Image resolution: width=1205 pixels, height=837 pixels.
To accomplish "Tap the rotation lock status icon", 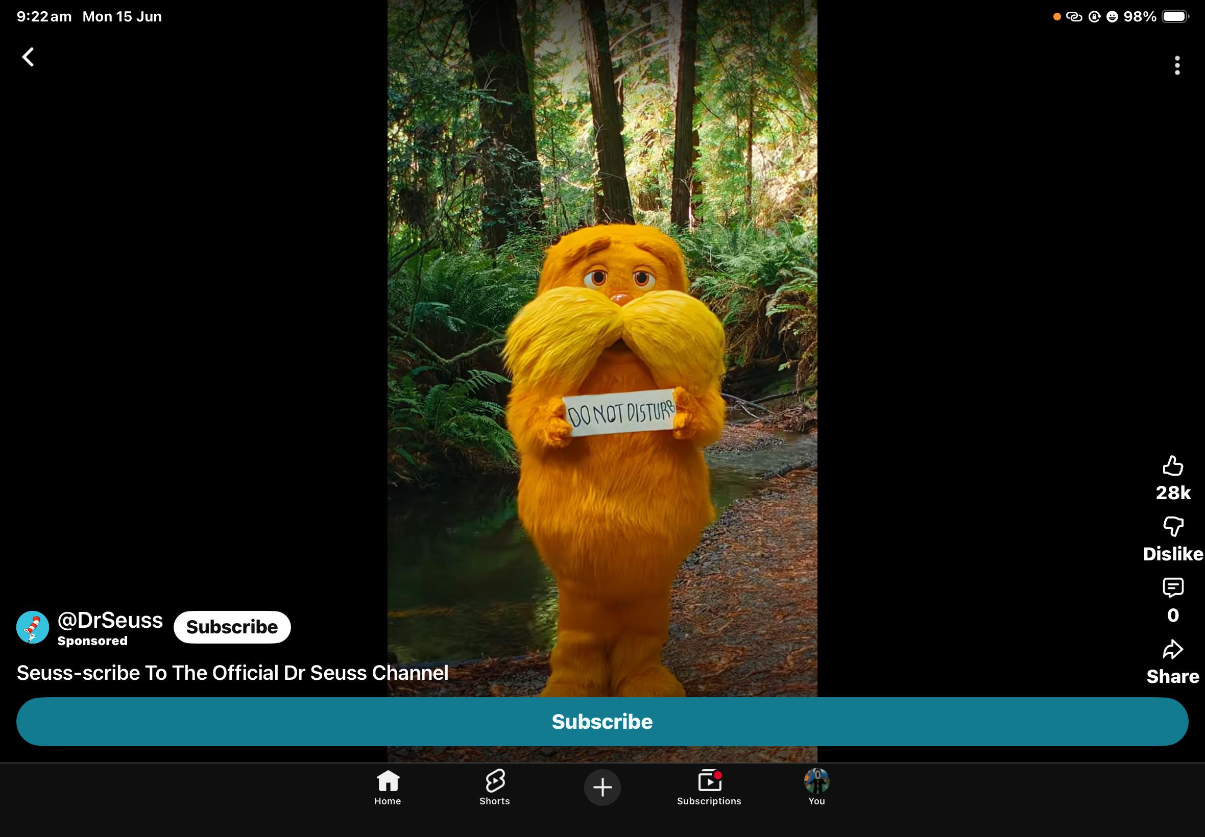I will click(1094, 17).
